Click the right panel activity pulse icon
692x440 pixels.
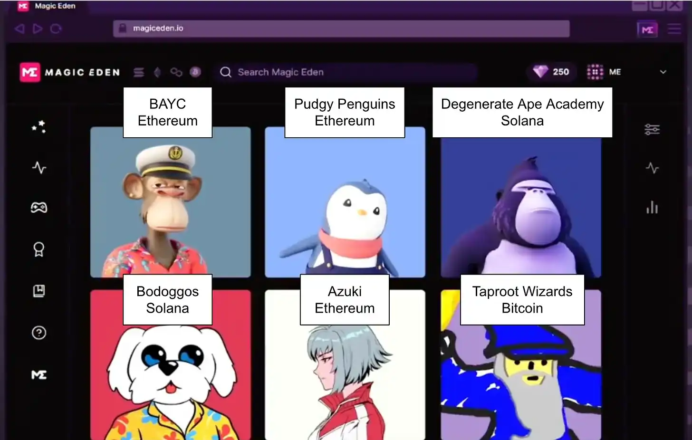tap(652, 168)
